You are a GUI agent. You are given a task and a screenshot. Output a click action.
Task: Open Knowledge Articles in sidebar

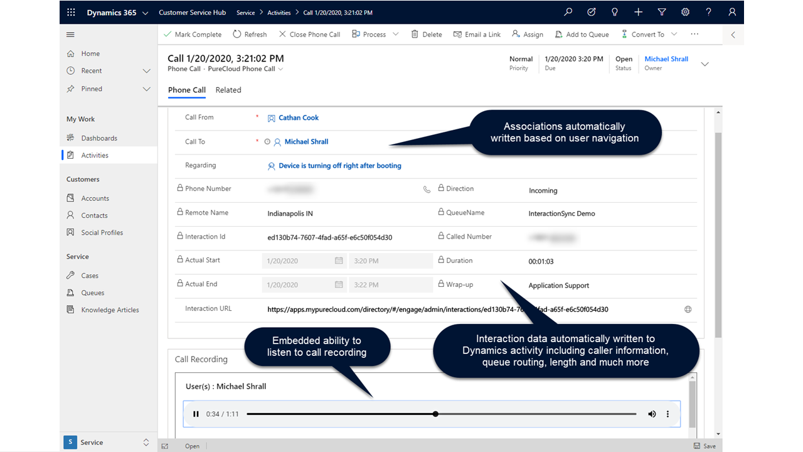coord(109,310)
